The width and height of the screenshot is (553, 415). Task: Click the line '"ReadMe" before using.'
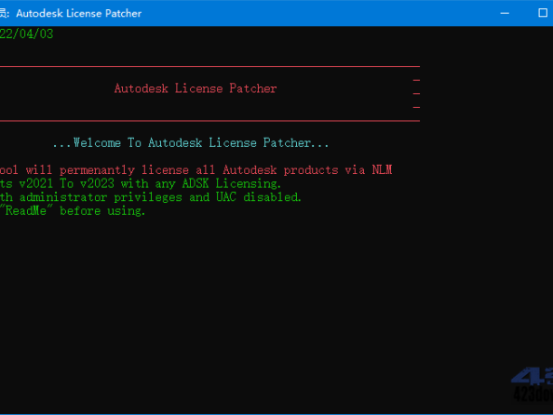(x=73, y=211)
